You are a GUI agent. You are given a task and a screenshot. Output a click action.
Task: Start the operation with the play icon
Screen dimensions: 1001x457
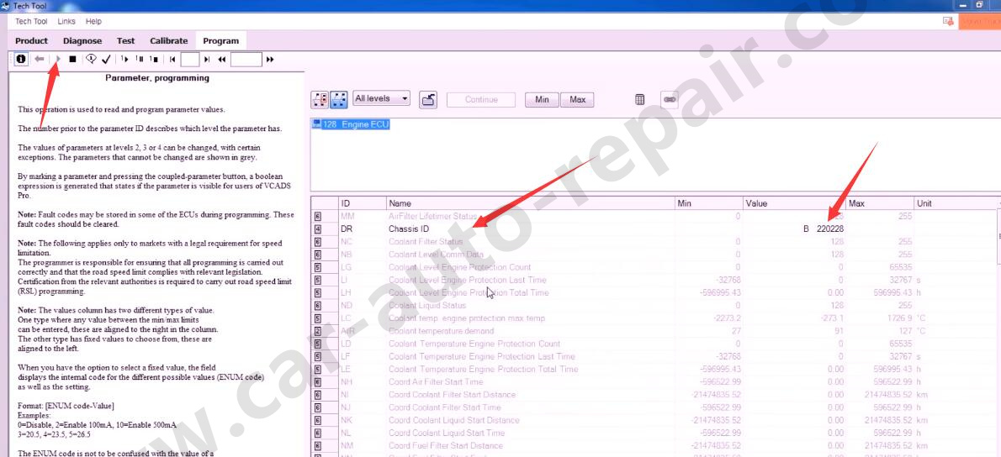pyautogui.click(x=58, y=60)
